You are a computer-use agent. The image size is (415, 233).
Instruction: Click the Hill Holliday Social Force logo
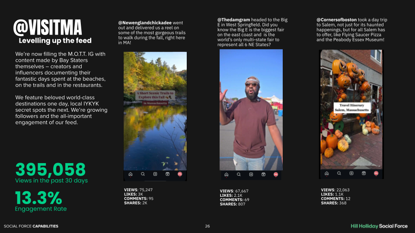point(379,226)
